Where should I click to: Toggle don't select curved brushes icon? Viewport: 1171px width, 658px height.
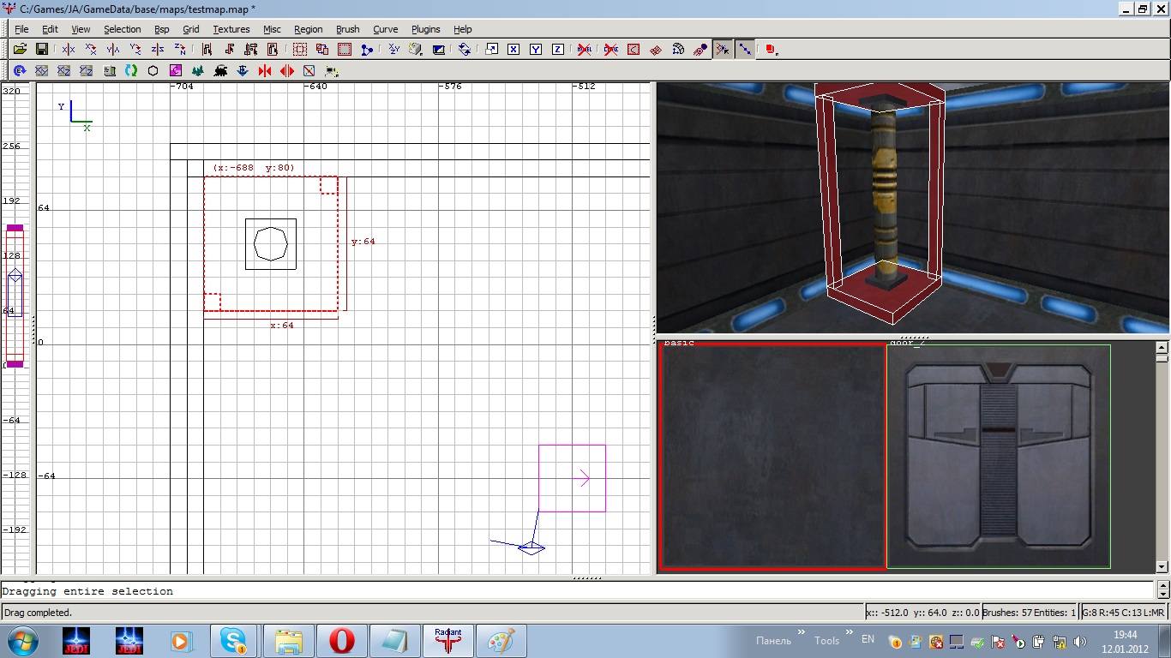tap(611, 50)
